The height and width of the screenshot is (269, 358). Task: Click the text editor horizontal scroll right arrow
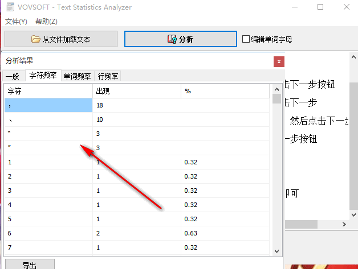pyautogui.click(x=344, y=225)
